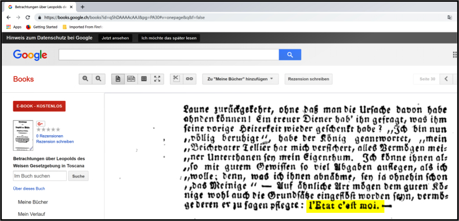The height and width of the screenshot is (221, 459).
Task: Click the 'Suche' button
Action: pyautogui.click(x=78, y=176)
